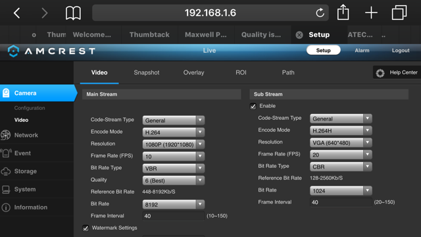
Task: Click the Event alarm icon
Action: [x=6, y=153]
